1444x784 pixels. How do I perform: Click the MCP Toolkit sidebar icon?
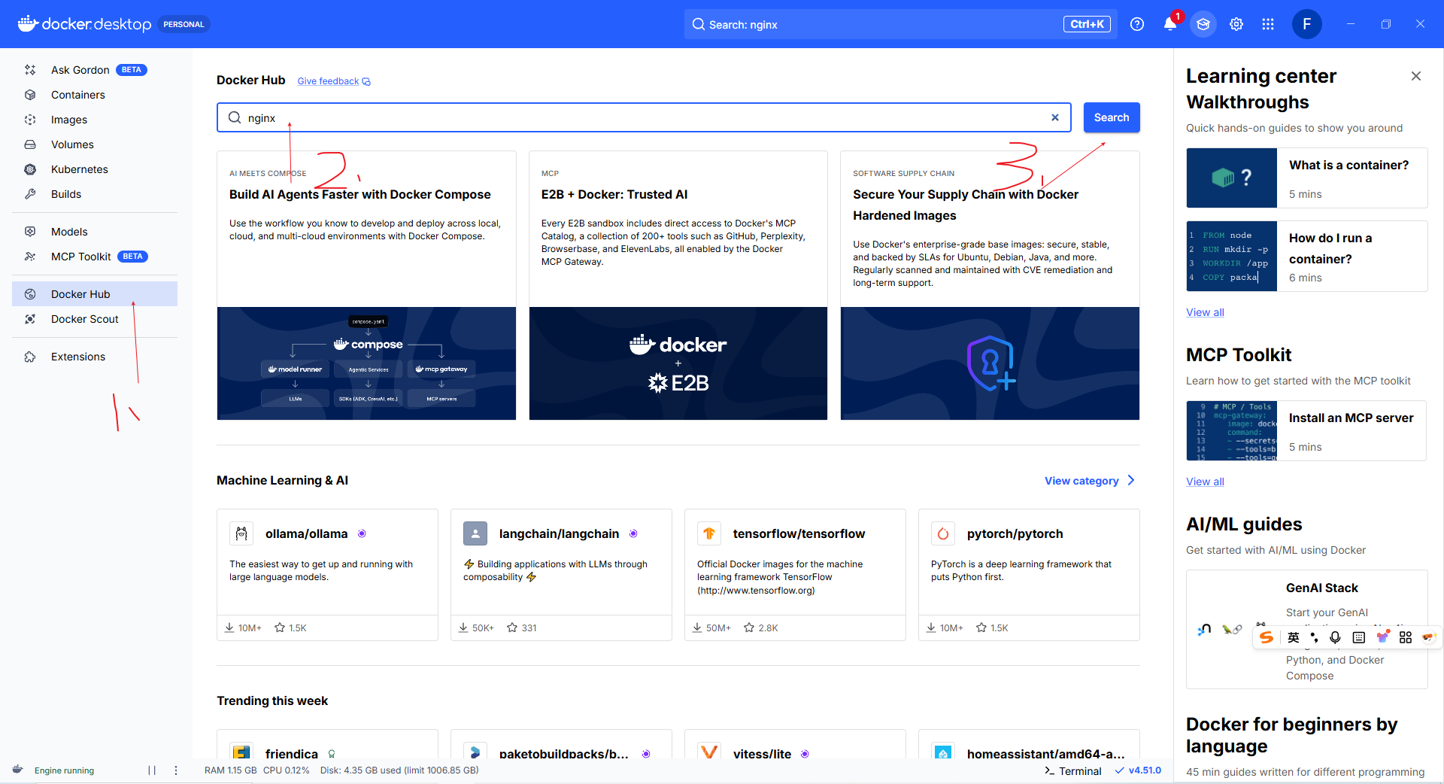point(30,257)
